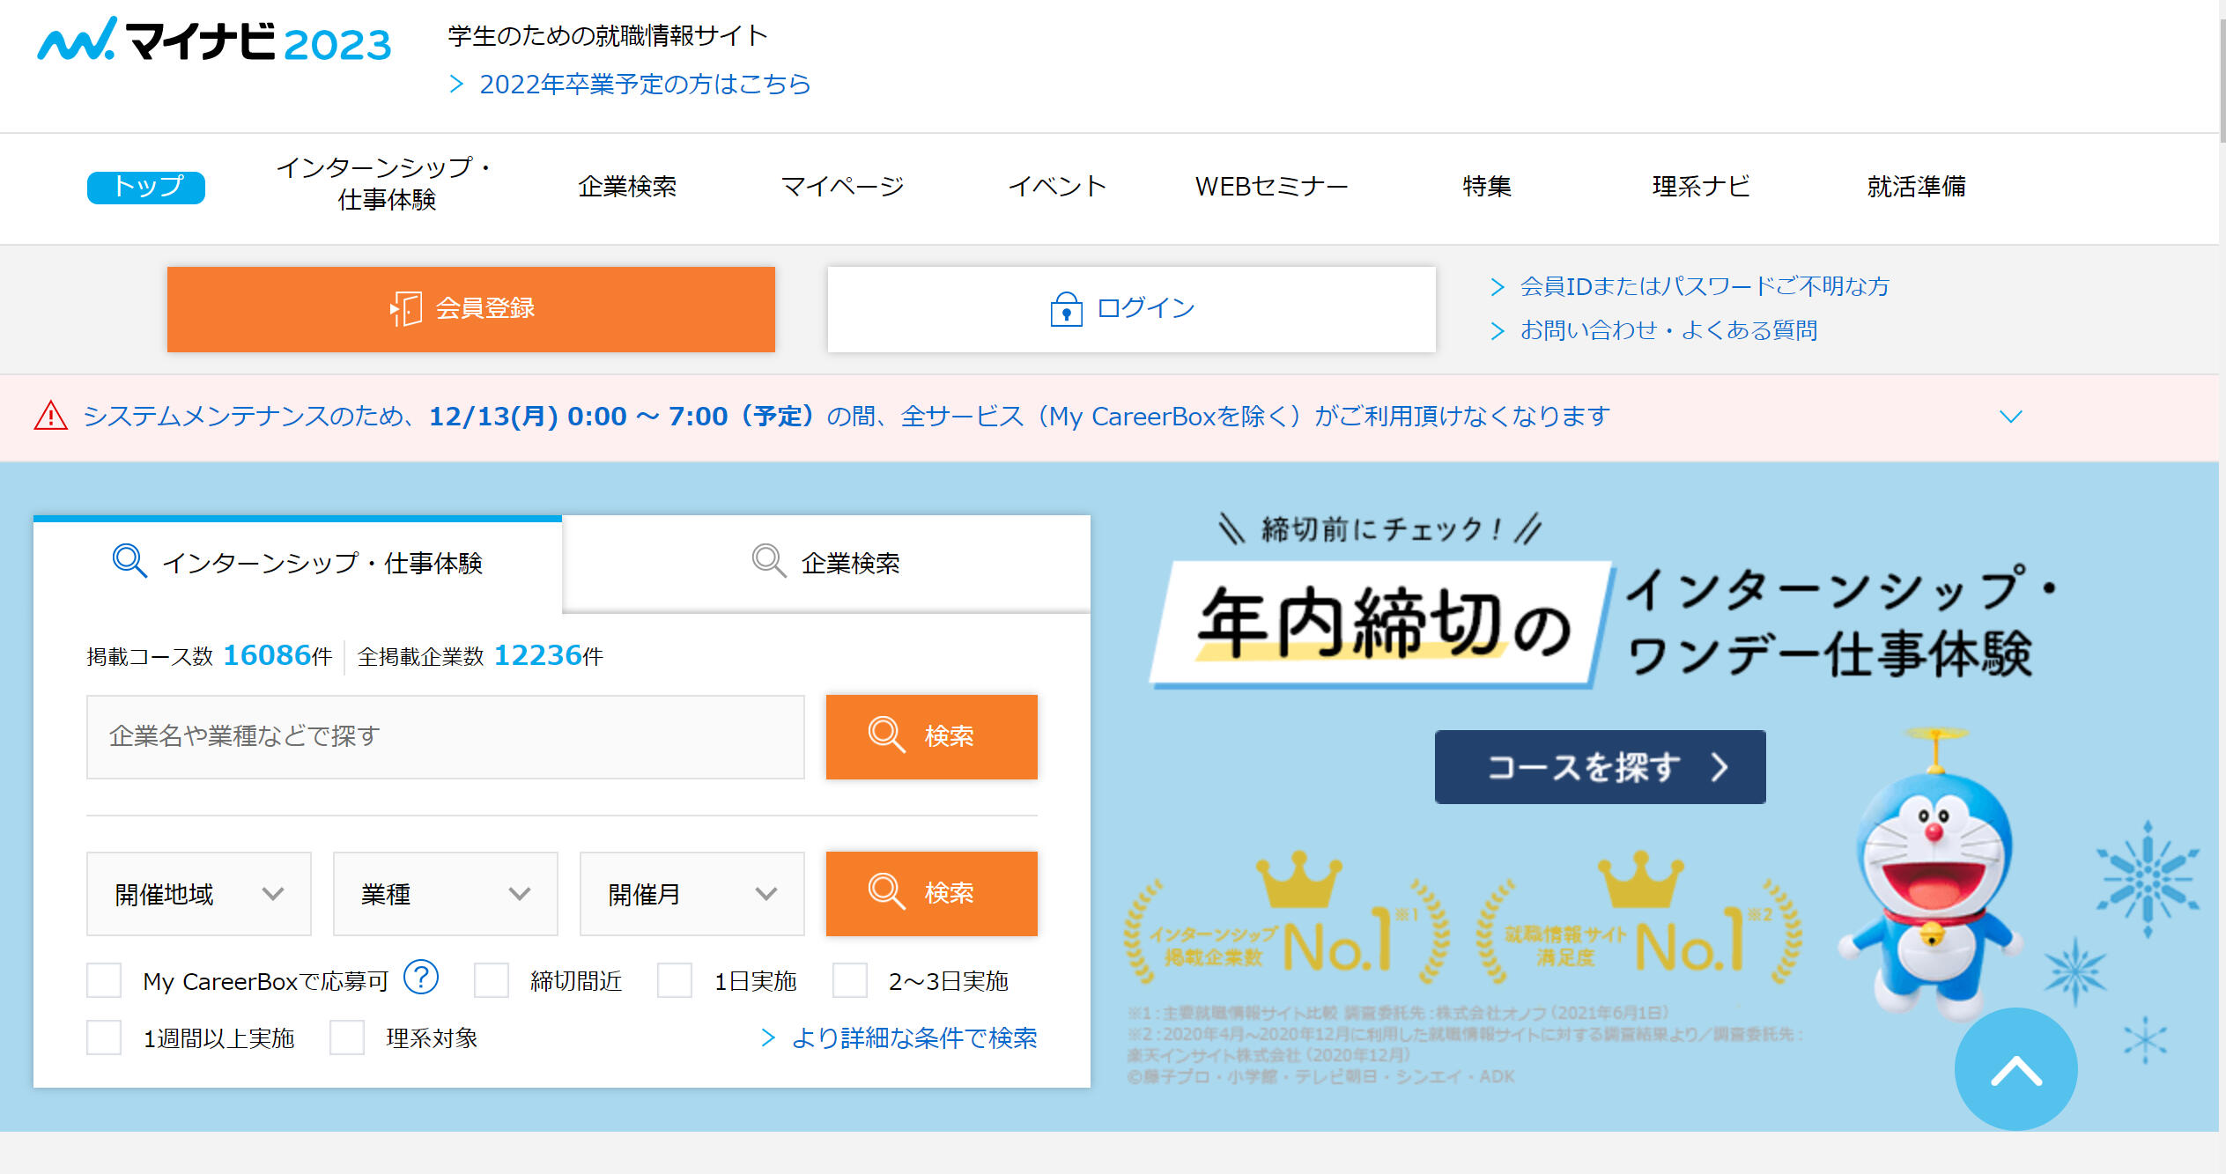Click the door icon on the 会員登録 button
This screenshot has width=2226, height=1174.
coord(404,308)
